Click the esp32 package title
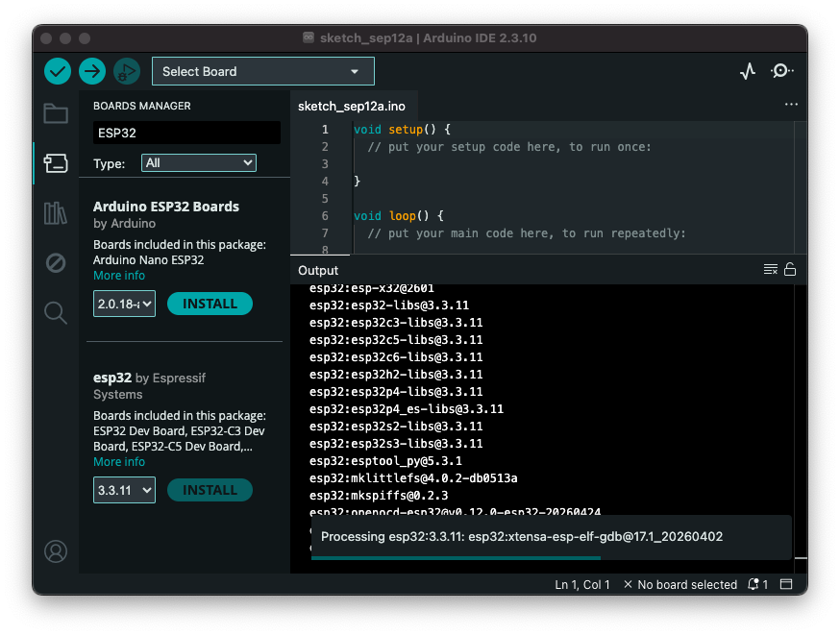840x635 pixels. 111,378
